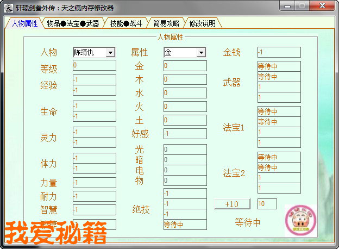This screenshot has width=339, height=249.
Task: Go to the 修改说明 tab
Action: tap(203, 23)
